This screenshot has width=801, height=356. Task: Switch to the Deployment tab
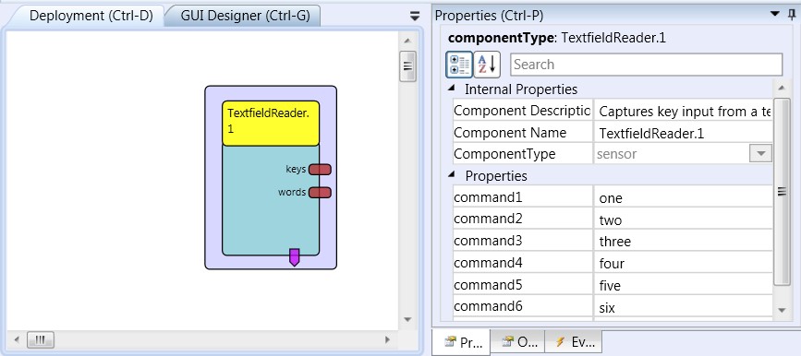pos(91,16)
